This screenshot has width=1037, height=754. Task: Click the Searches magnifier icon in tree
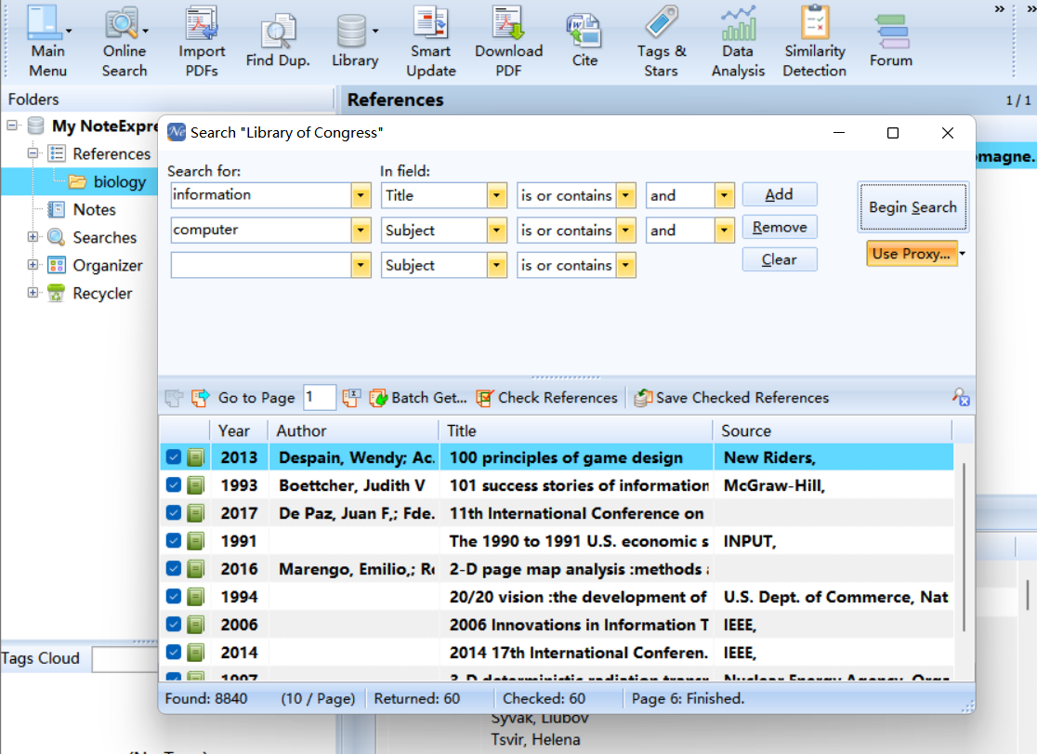(56, 237)
